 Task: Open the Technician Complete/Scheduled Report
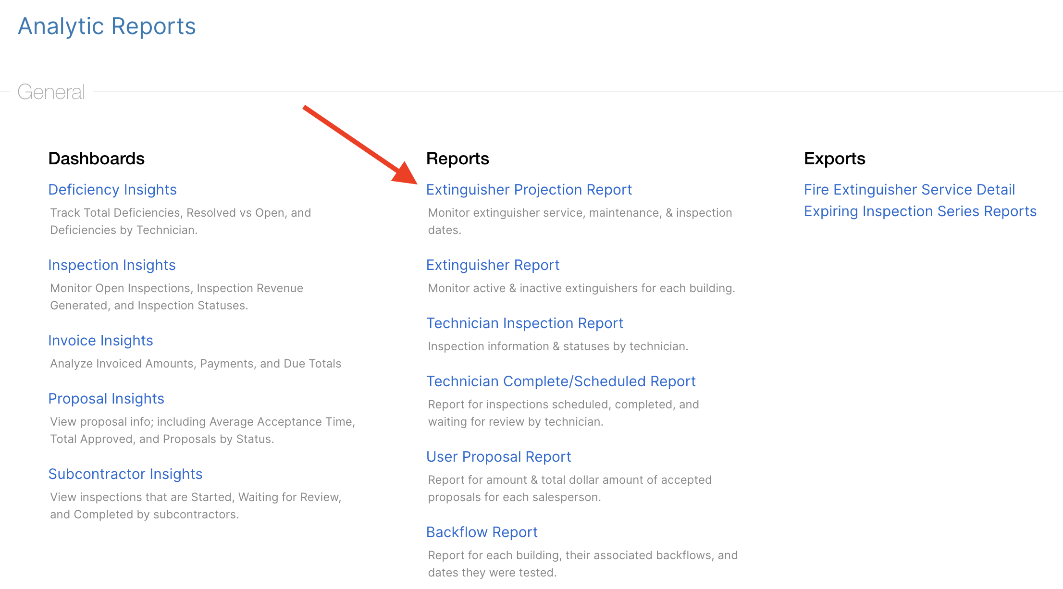point(561,381)
